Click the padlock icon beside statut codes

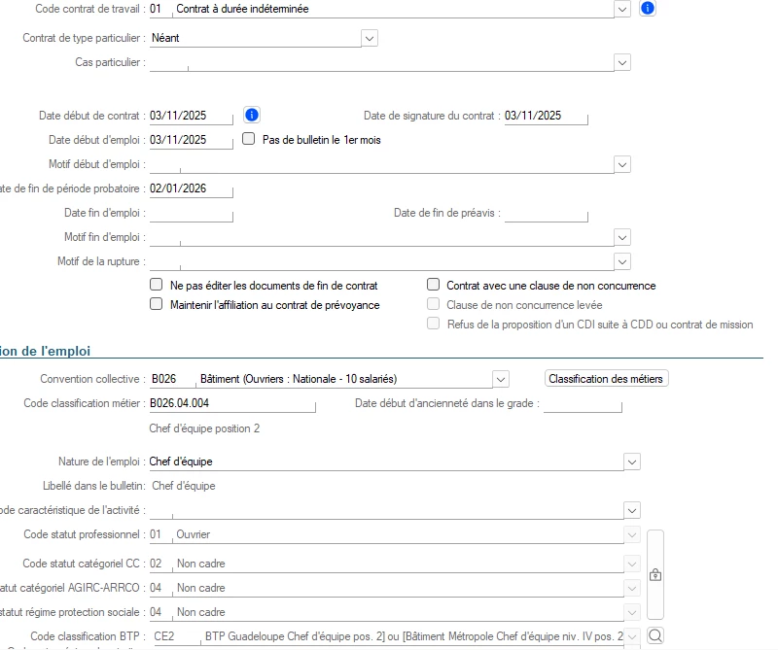[x=655, y=574]
